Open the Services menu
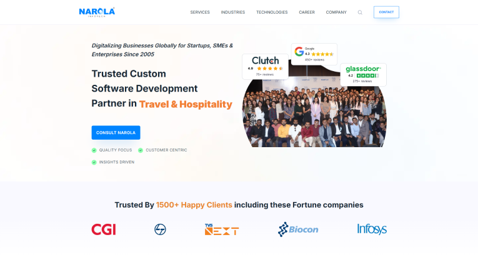 [200, 12]
